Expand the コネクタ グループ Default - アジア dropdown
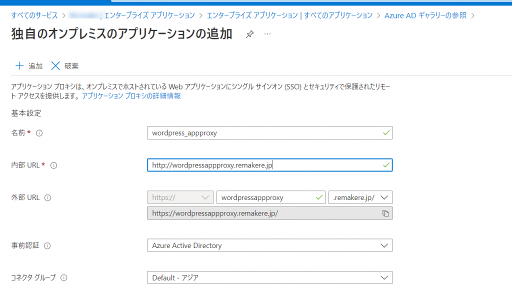This screenshot has width=512, height=305. click(x=269, y=277)
